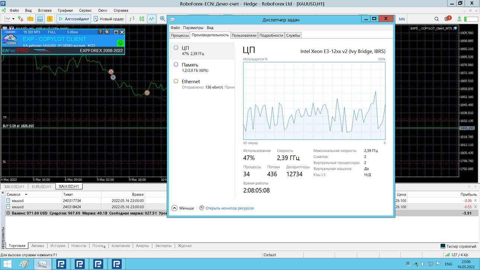Open Copylot panel settings tools icon
This screenshot has width=480, height=270.
pyautogui.click(x=107, y=32)
